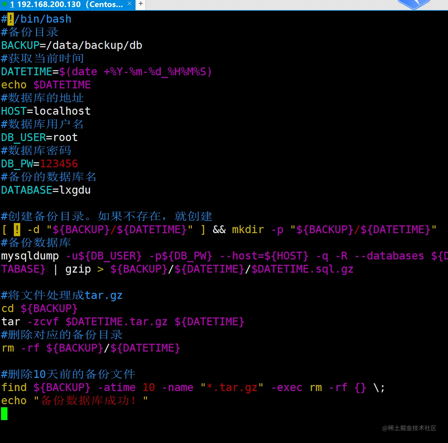The width and height of the screenshot is (448, 443).
Task: Click the #!/bin/bash shebang line
Action: [36, 19]
